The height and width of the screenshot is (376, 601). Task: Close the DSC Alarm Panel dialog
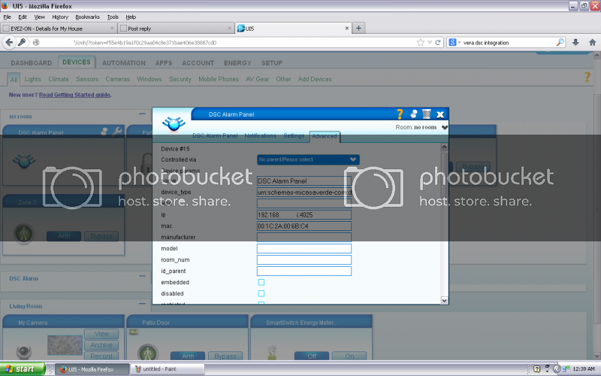[440, 114]
